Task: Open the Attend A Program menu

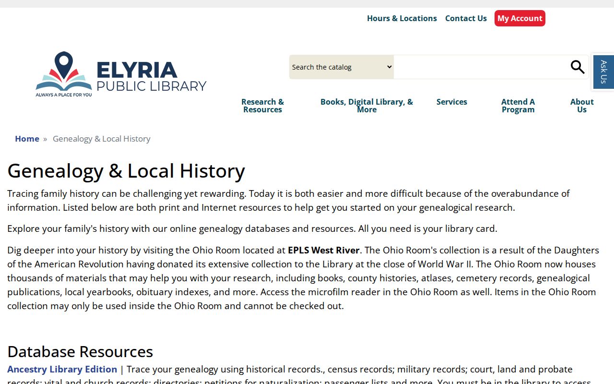Action: coord(518,106)
